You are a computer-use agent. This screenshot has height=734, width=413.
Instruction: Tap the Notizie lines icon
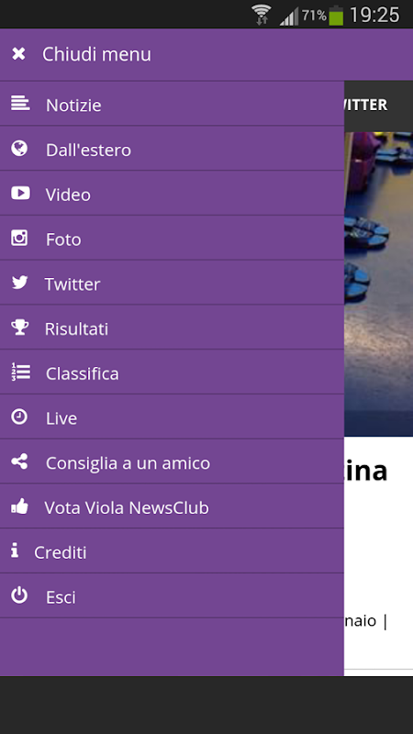20,103
